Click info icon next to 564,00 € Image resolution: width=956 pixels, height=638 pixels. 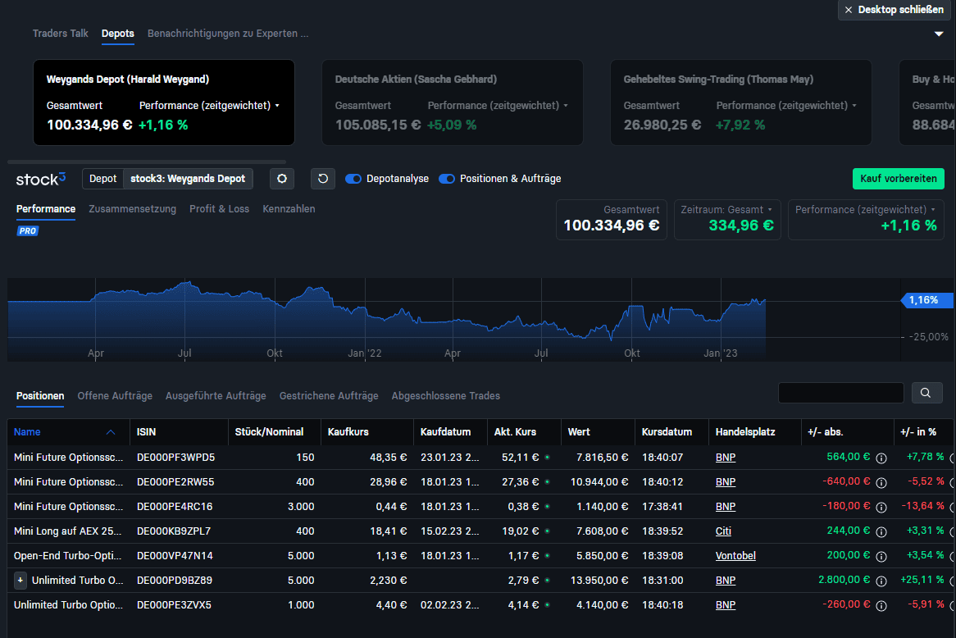pyautogui.click(x=881, y=458)
